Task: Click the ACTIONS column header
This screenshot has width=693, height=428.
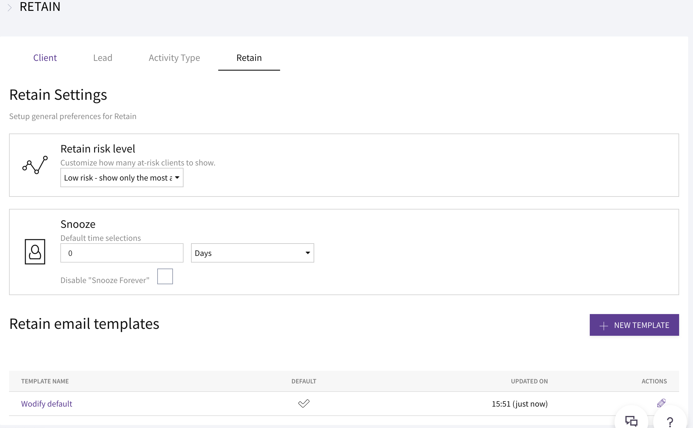Action: click(x=654, y=381)
